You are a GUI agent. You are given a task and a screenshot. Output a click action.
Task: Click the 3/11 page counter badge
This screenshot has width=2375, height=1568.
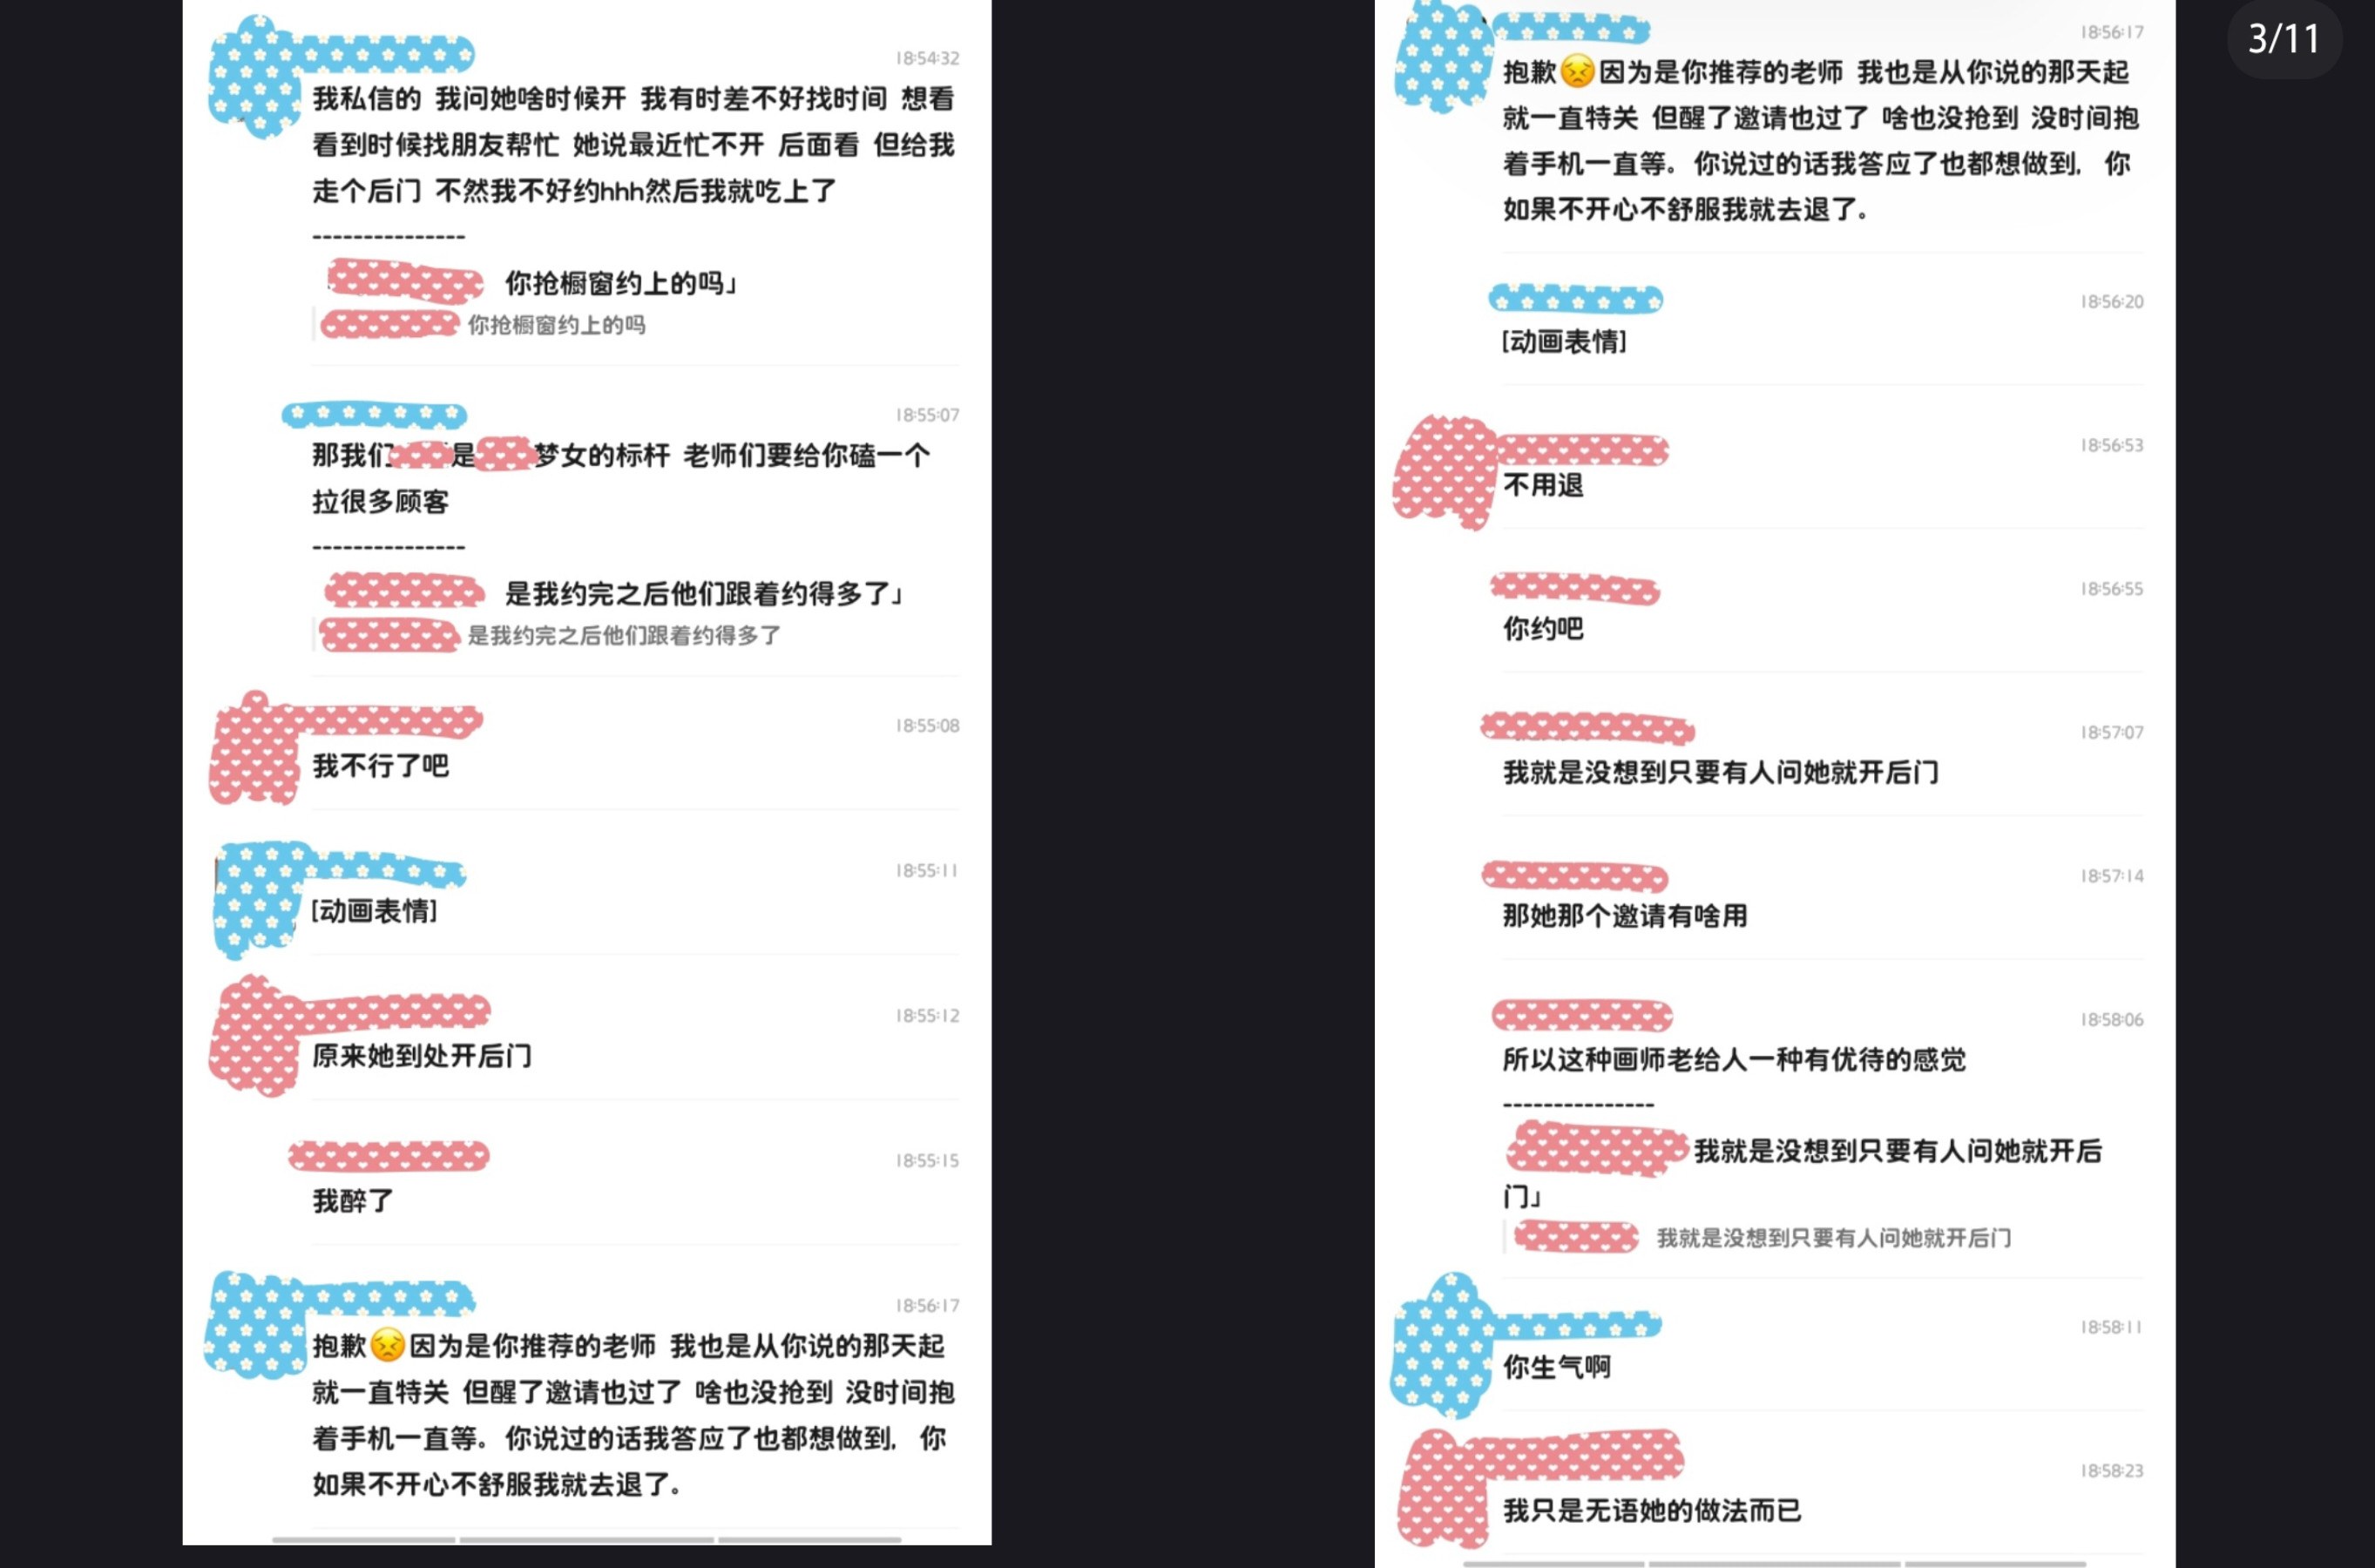coord(2283,40)
